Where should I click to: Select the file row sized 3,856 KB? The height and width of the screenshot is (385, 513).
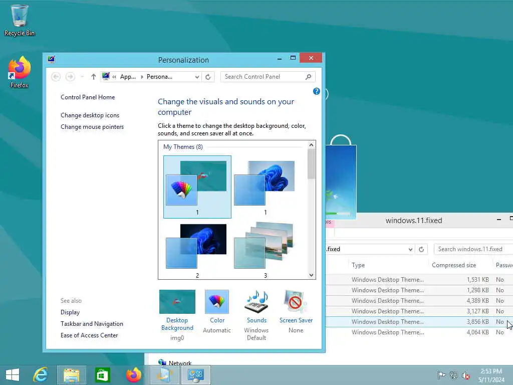pos(419,321)
